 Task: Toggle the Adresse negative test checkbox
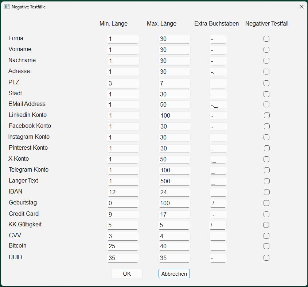(266, 72)
